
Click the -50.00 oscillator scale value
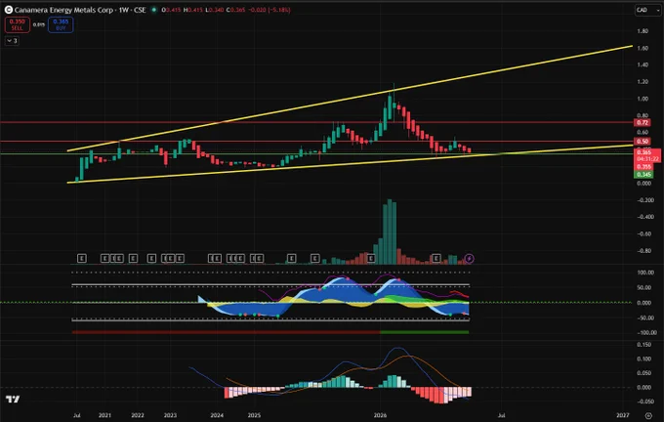coord(644,317)
